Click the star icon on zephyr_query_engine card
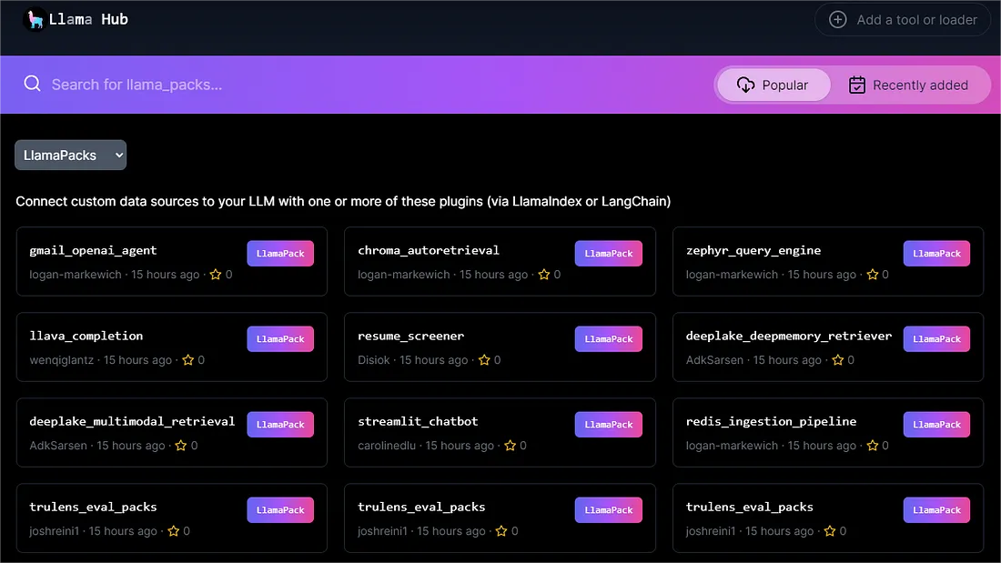This screenshot has width=1001, height=563. pos(872,275)
